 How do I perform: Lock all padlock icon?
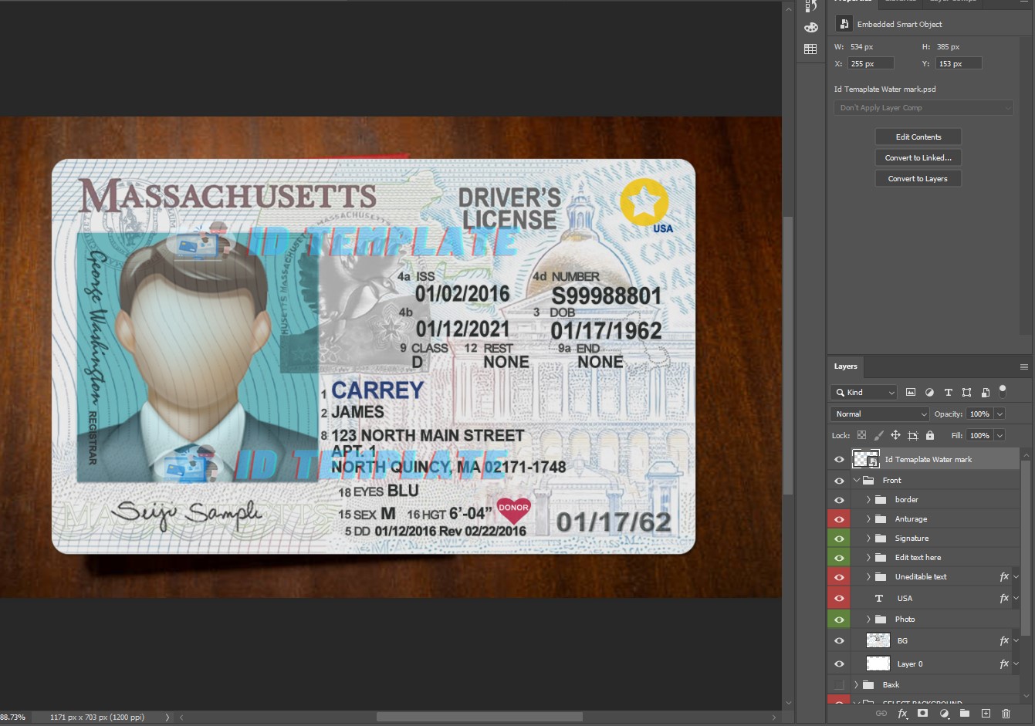pos(930,435)
